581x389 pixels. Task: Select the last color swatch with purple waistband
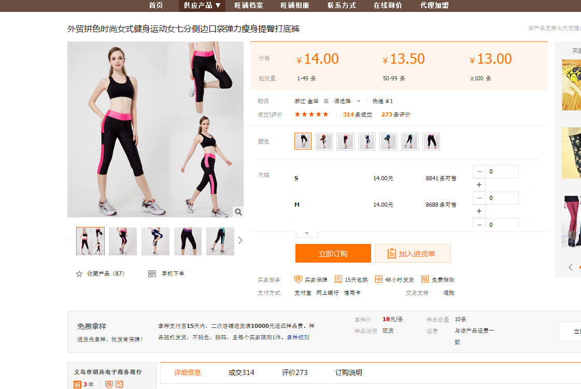pyautogui.click(x=431, y=141)
